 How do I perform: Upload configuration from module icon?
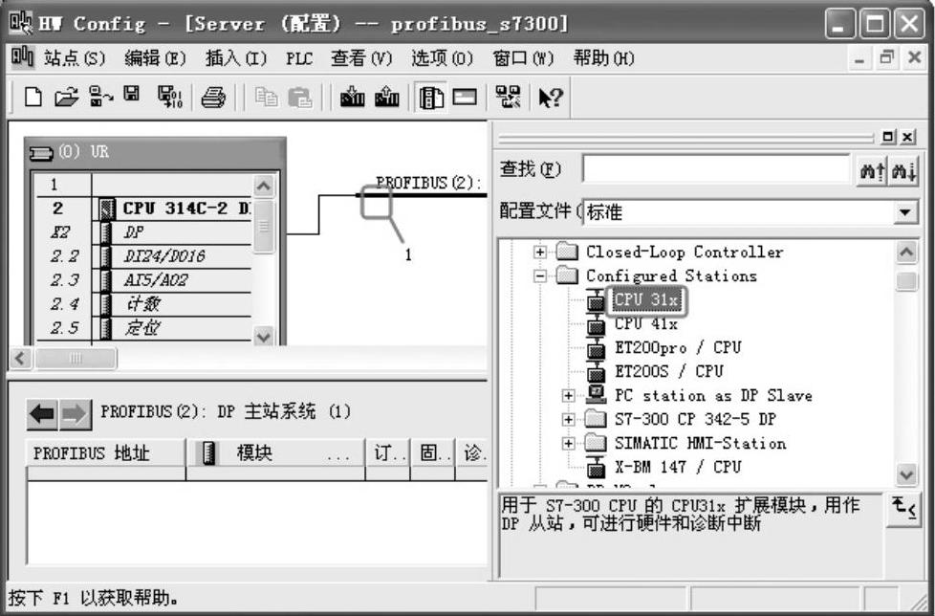386,97
